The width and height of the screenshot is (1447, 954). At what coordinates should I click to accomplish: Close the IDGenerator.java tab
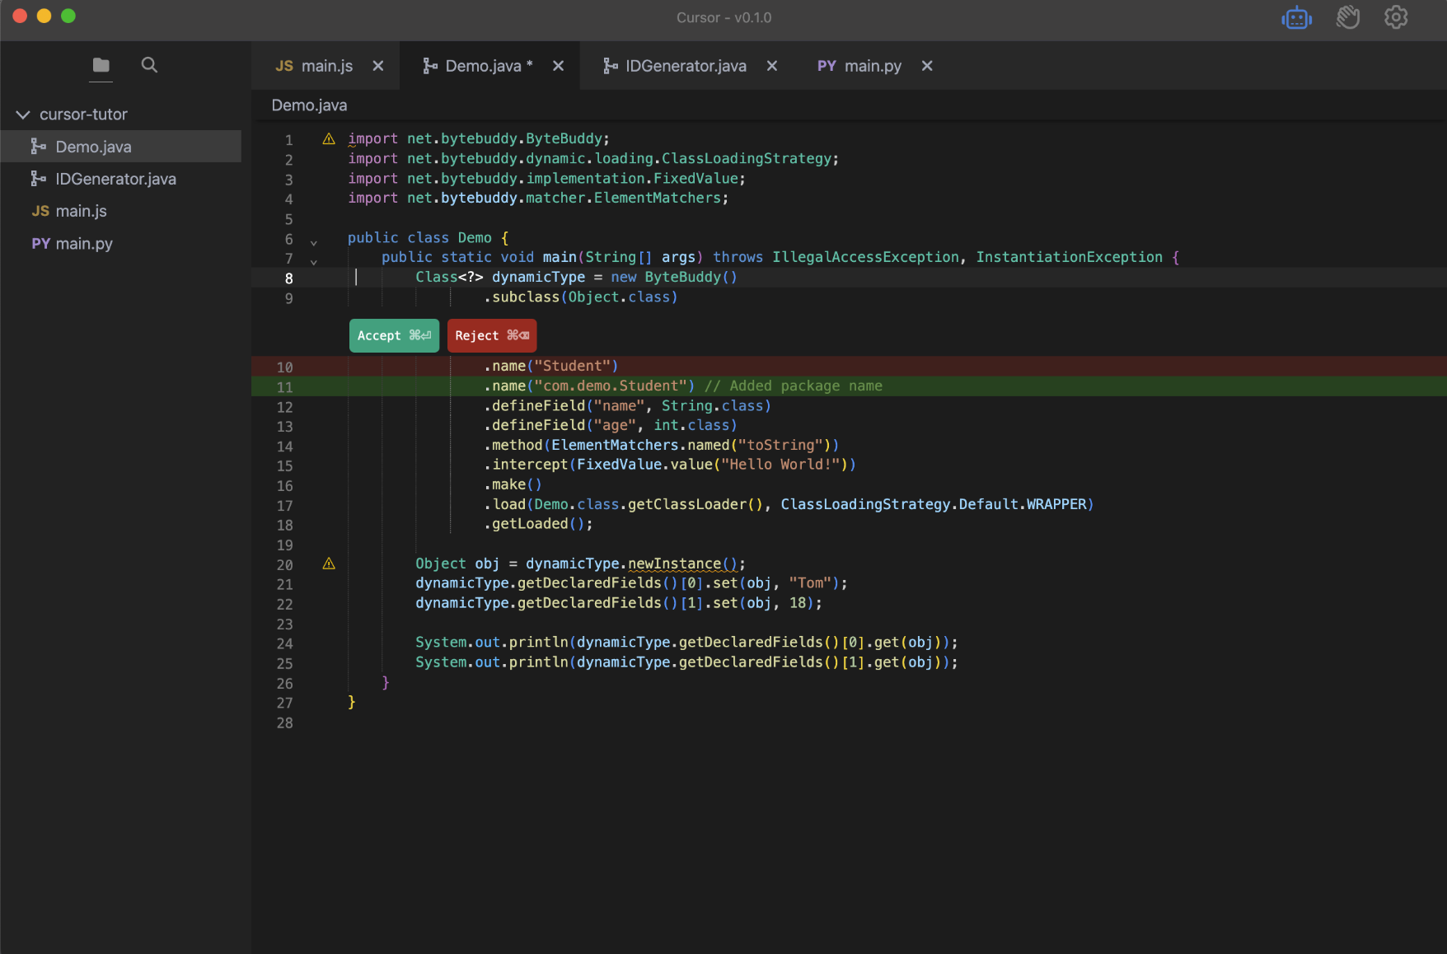point(772,66)
